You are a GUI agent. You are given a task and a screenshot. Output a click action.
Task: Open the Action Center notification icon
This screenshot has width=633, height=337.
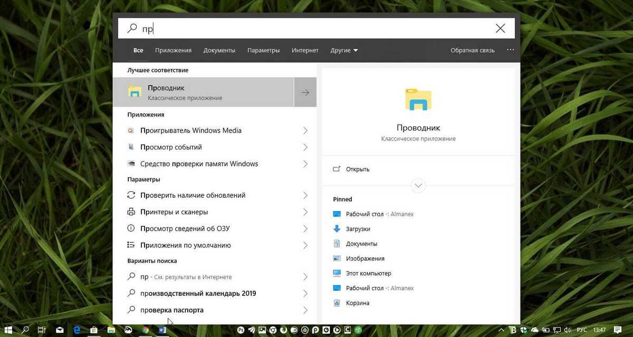pos(618,330)
